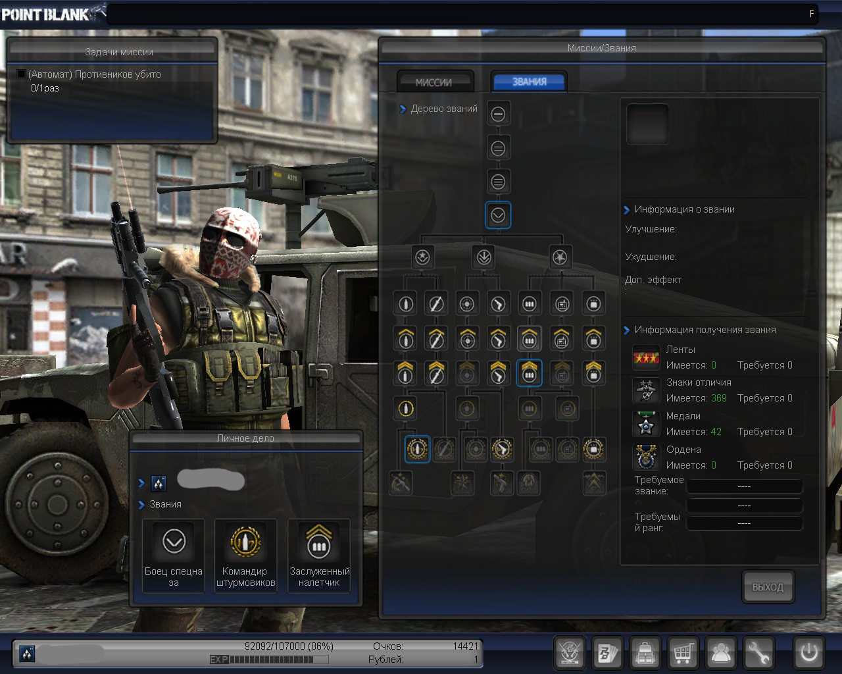
Task: Select the three-bar rank node
Action: click(x=498, y=181)
